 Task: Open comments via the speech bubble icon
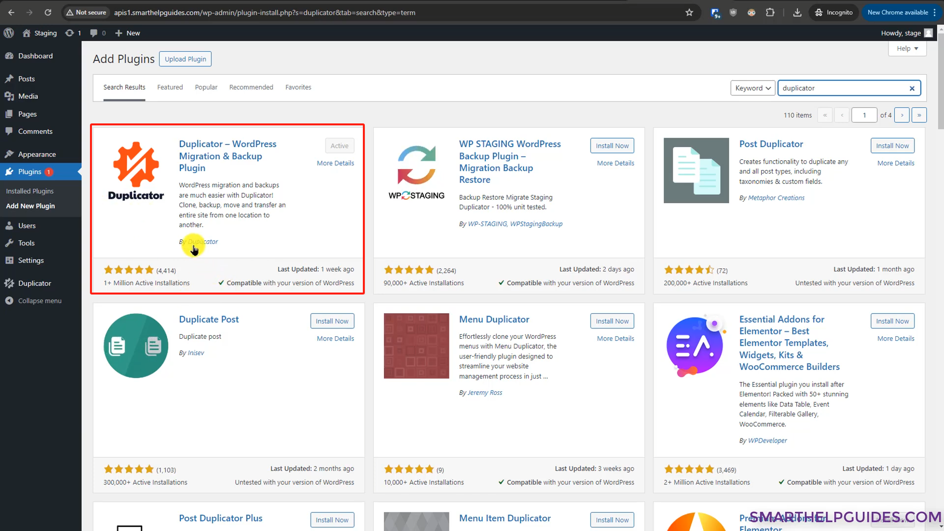tap(94, 33)
